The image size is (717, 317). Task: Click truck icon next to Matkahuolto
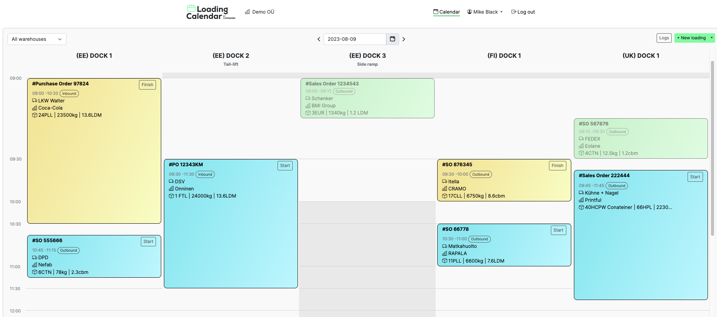[x=445, y=246]
